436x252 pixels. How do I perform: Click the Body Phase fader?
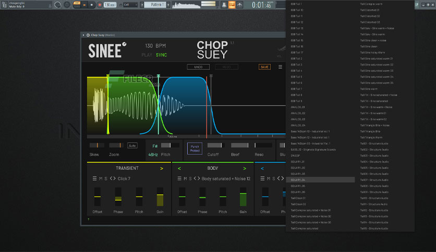pyautogui.click(x=202, y=196)
